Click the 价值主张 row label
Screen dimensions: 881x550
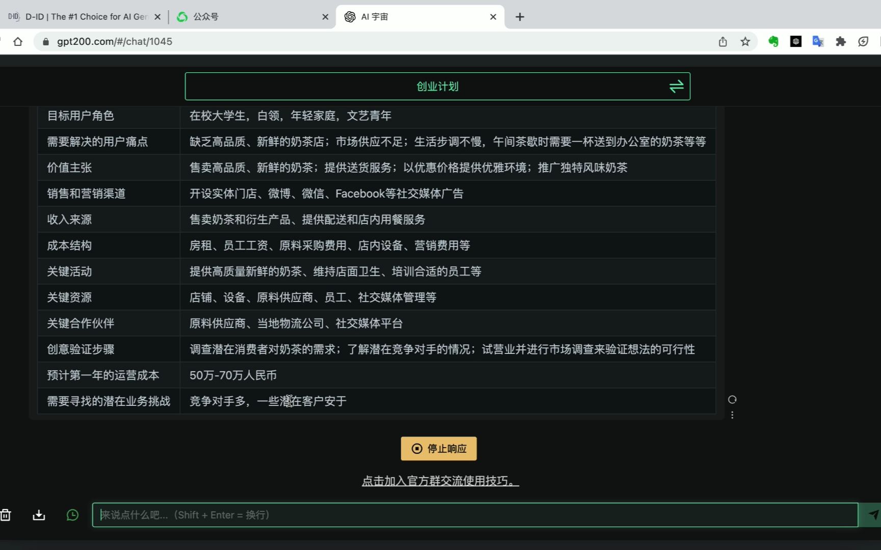pos(69,168)
